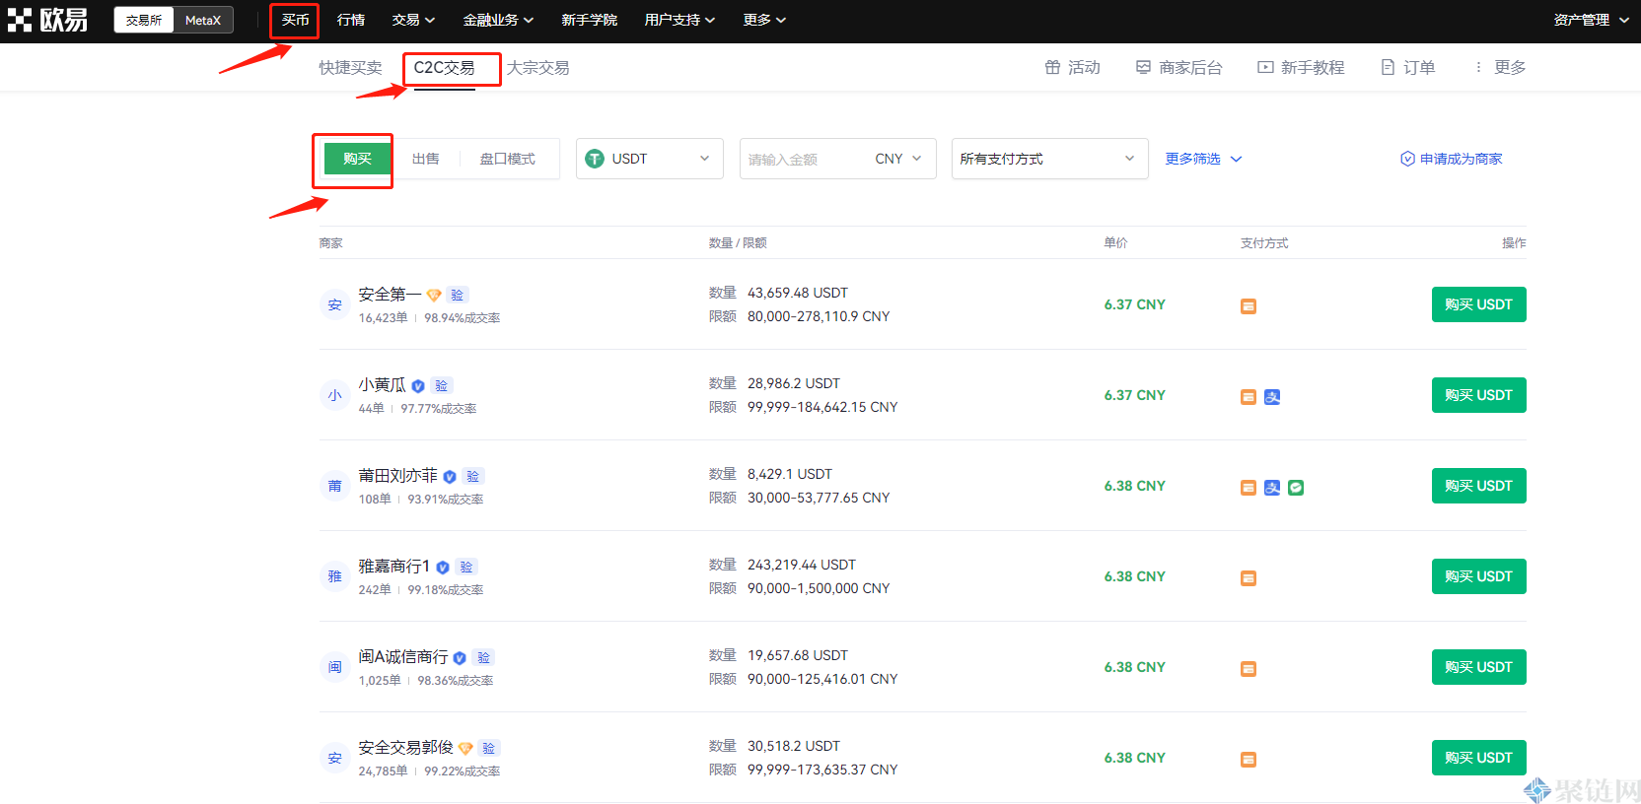The height and width of the screenshot is (804, 1641).
Task: Expand the 更多 top navigation menu
Action: [x=764, y=20]
